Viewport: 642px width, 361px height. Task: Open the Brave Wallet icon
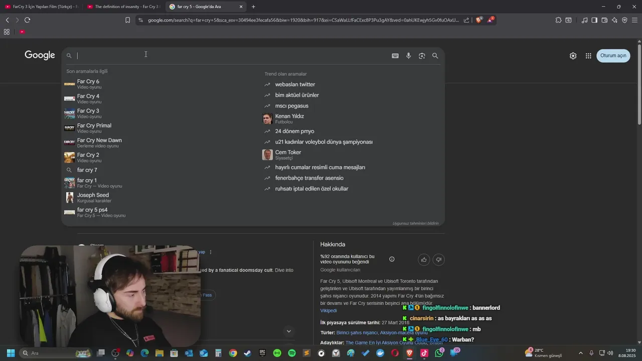pos(604,20)
